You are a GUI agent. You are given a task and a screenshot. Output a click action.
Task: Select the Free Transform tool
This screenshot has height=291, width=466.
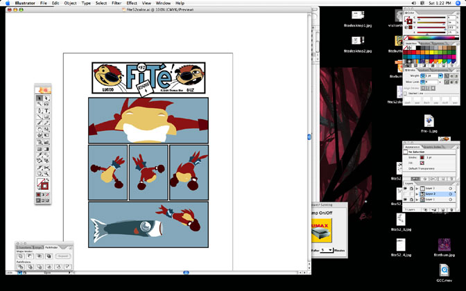point(46,135)
